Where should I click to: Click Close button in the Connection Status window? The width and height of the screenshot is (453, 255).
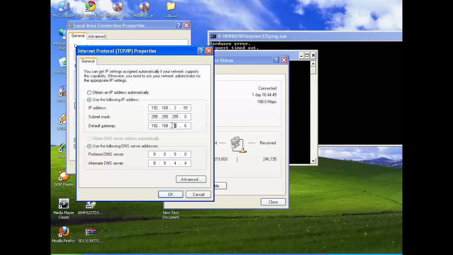click(x=273, y=202)
